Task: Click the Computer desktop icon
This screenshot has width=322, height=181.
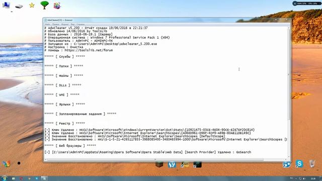Action: [6, 5]
